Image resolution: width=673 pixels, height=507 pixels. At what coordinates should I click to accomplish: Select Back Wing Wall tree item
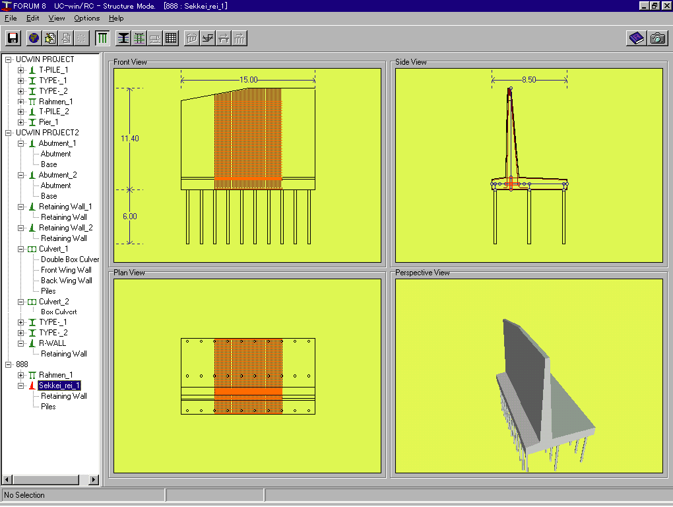(66, 281)
